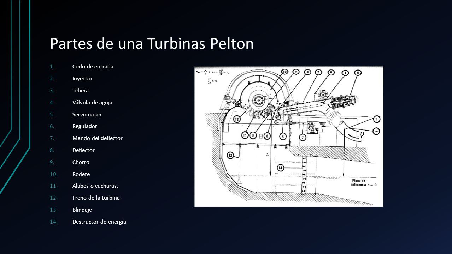Click the 'Blindaje' list entry
This screenshot has width=452, height=254.
coord(82,210)
